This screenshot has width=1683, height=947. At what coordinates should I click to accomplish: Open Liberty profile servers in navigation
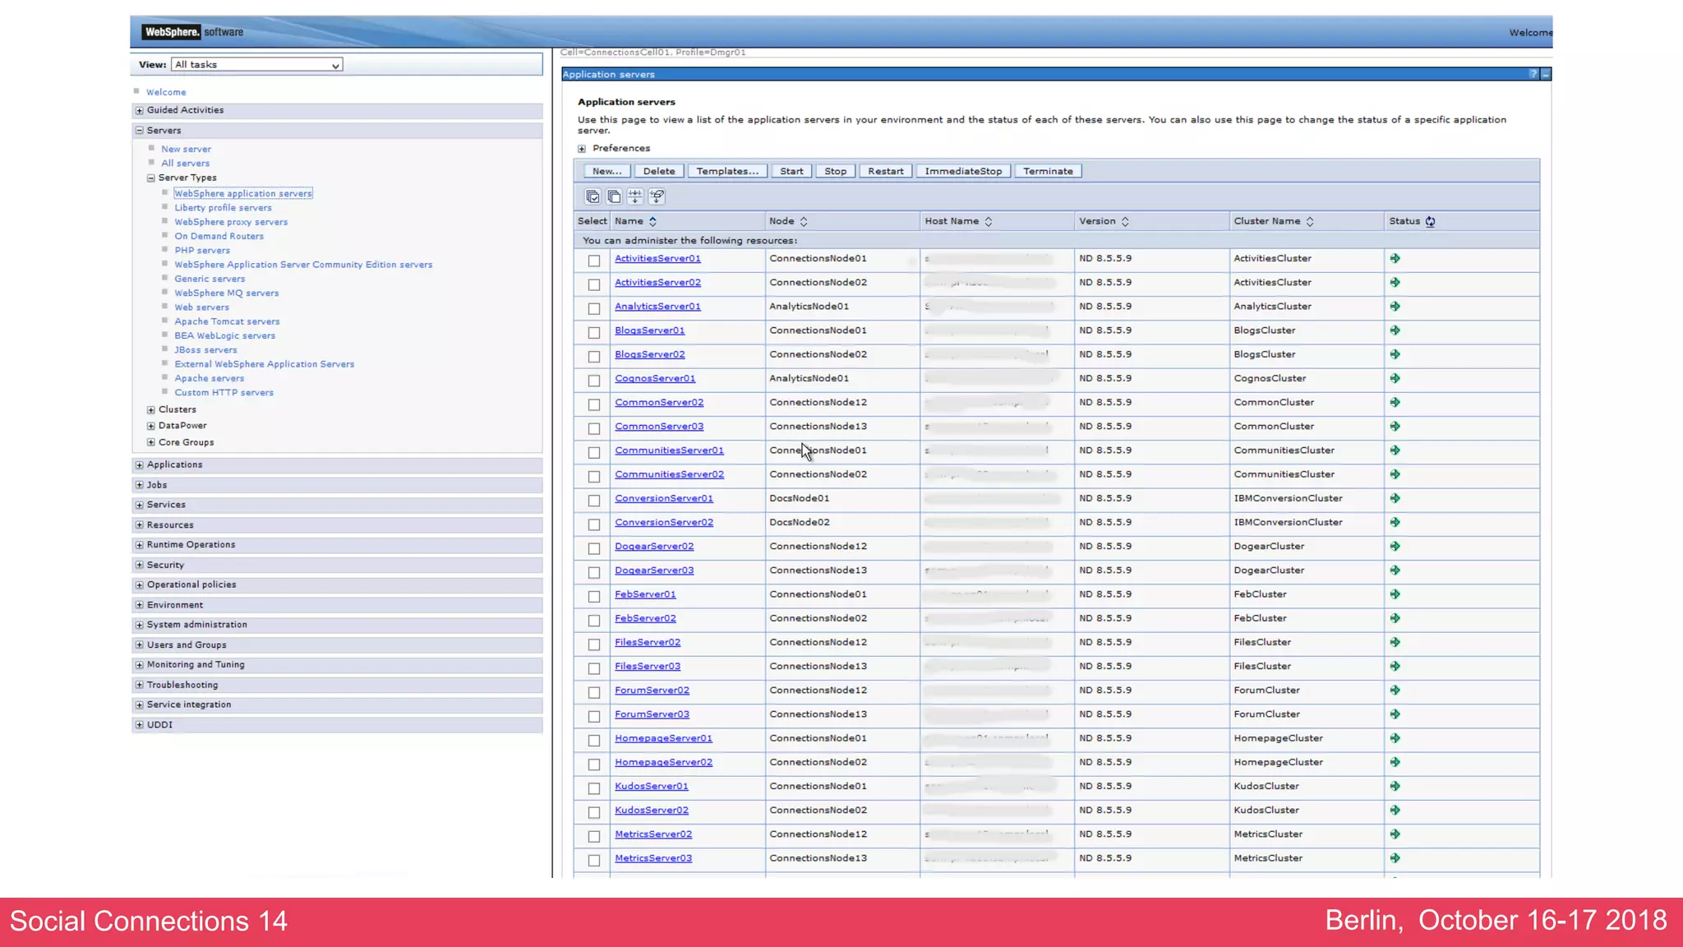(x=223, y=208)
